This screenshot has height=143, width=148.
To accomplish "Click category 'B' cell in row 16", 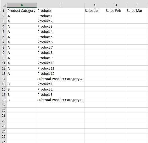I will coord(22,89).
